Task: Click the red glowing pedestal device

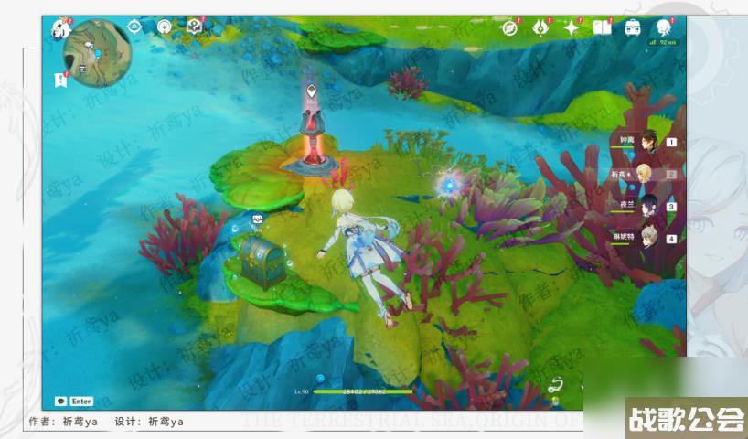Action: point(312,141)
